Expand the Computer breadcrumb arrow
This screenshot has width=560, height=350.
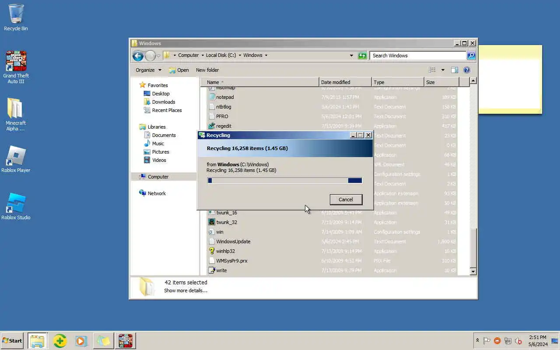203,56
